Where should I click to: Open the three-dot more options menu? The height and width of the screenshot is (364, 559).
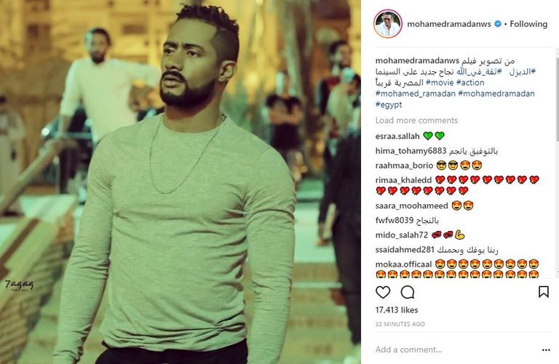tap(546, 350)
